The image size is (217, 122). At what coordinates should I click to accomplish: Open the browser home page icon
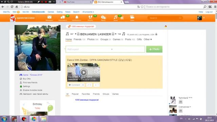(17, 7)
